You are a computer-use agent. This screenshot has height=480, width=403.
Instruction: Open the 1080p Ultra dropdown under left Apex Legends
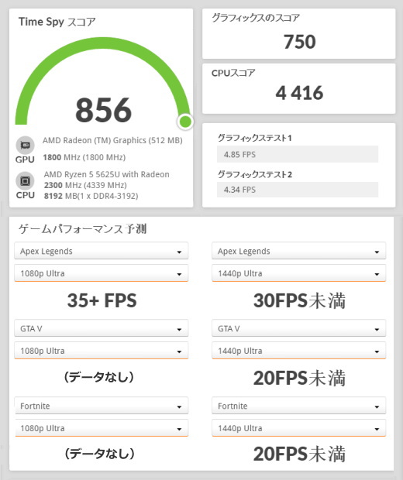pos(101,273)
